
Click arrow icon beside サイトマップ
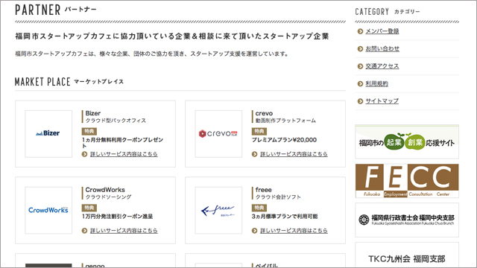pos(360,101)
